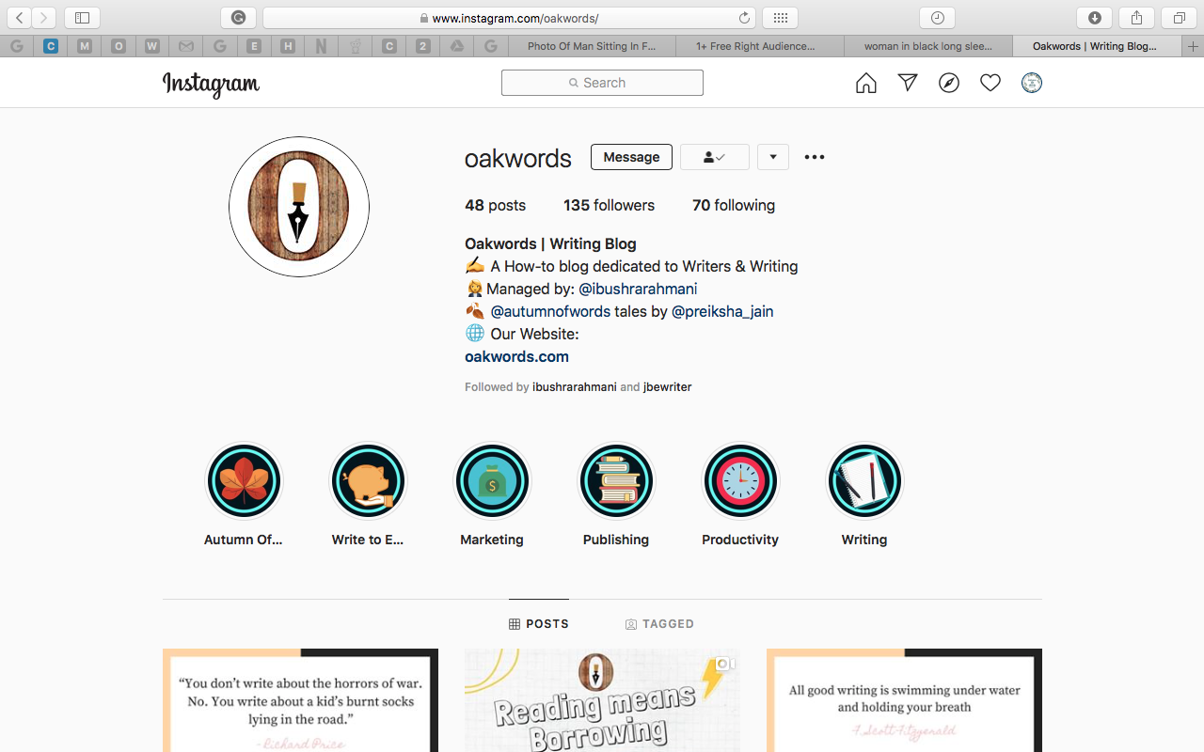Open a new tab with plus button
This screenshot has height=752, width=1204.
coord(1194,46)
